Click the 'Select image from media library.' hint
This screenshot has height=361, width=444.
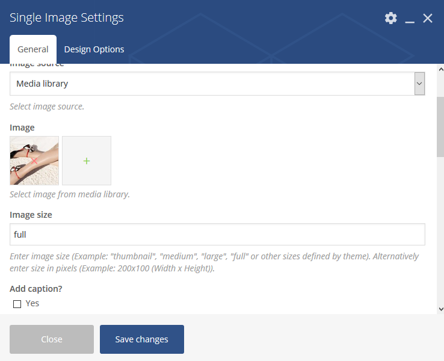coord(70,194)
